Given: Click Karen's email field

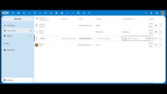Looking at the screenshot, I should click(x=86, y=38).
